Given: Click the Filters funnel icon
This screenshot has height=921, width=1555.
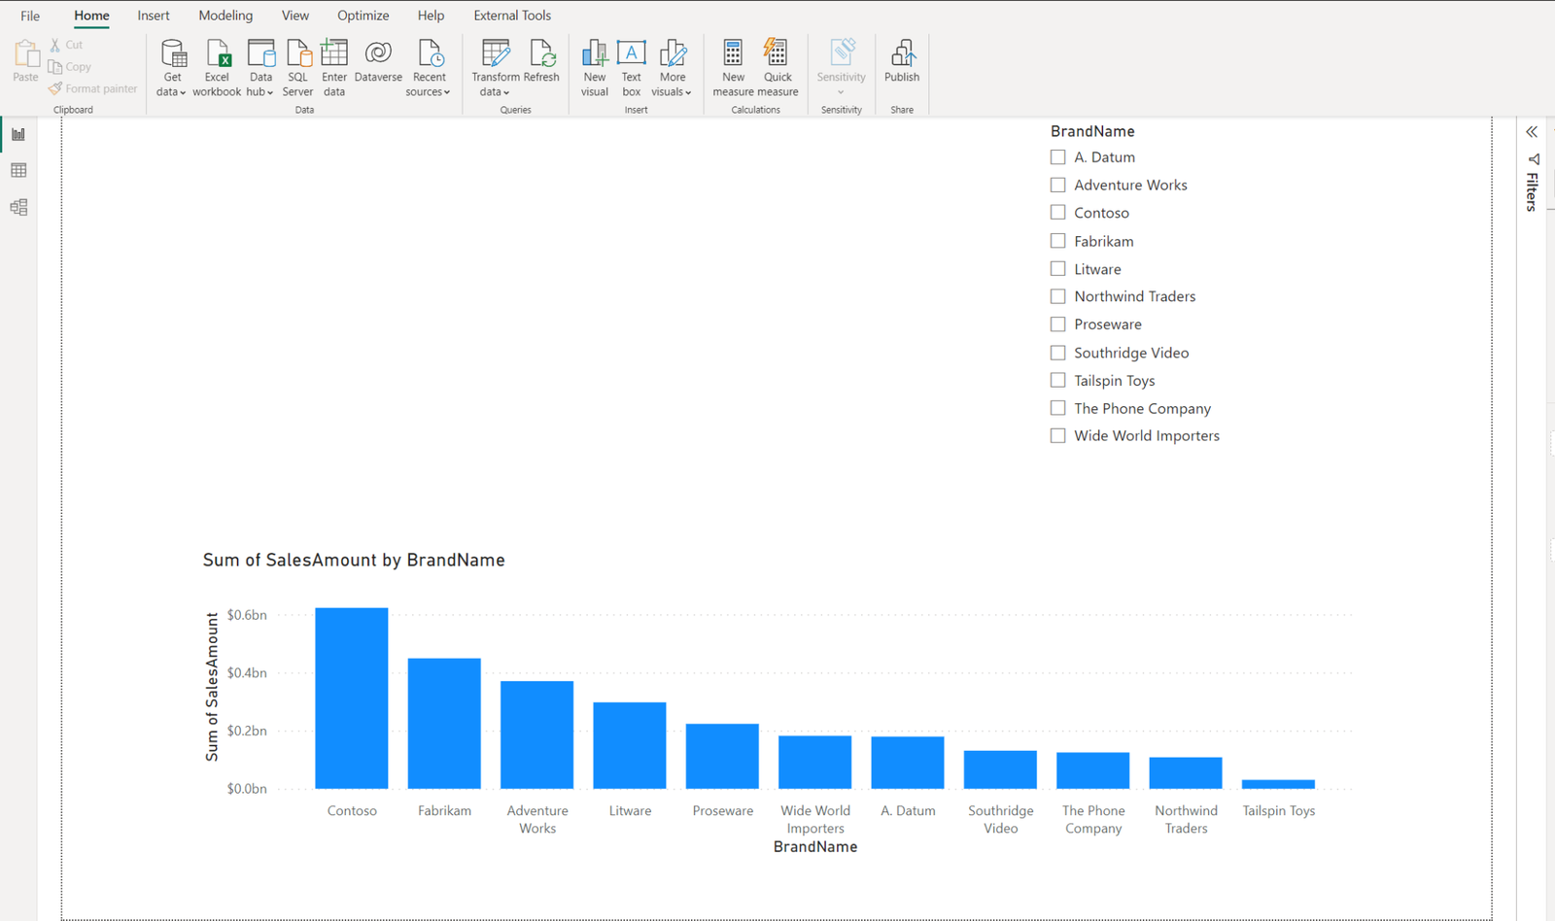Looking at the screenshot, I should (1534, 159).
